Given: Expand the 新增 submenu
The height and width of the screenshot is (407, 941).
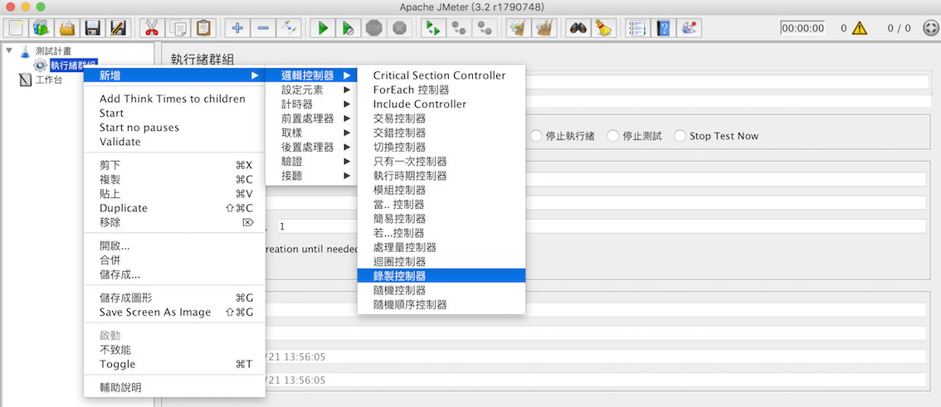Looking at the screenshot, I should tap(174, 75).
